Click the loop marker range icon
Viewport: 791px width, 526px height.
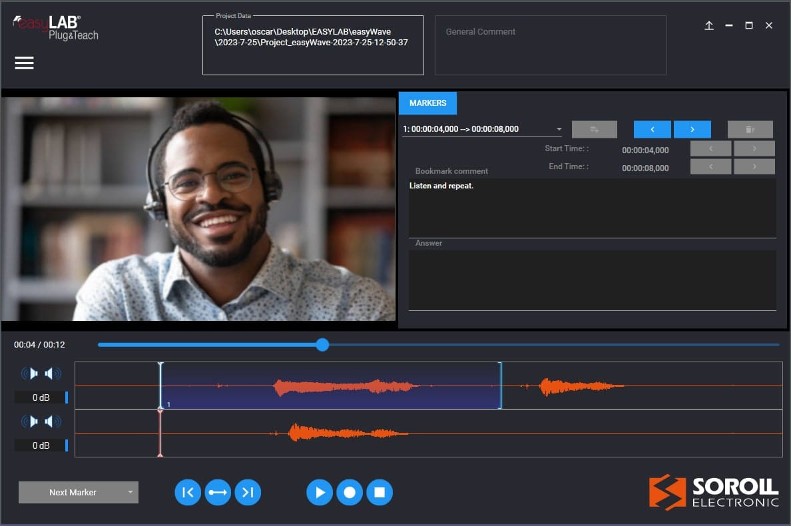218,493
